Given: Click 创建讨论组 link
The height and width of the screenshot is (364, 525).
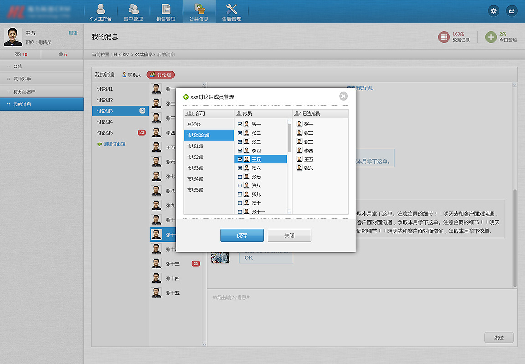Looking at the screenshot, I should 114,144.
